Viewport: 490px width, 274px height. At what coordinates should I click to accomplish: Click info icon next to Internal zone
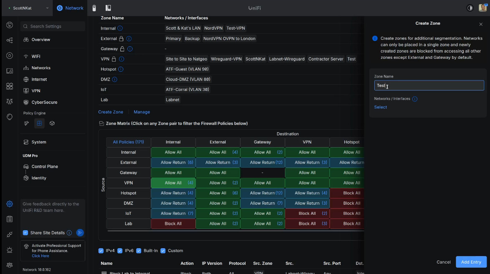120,28
